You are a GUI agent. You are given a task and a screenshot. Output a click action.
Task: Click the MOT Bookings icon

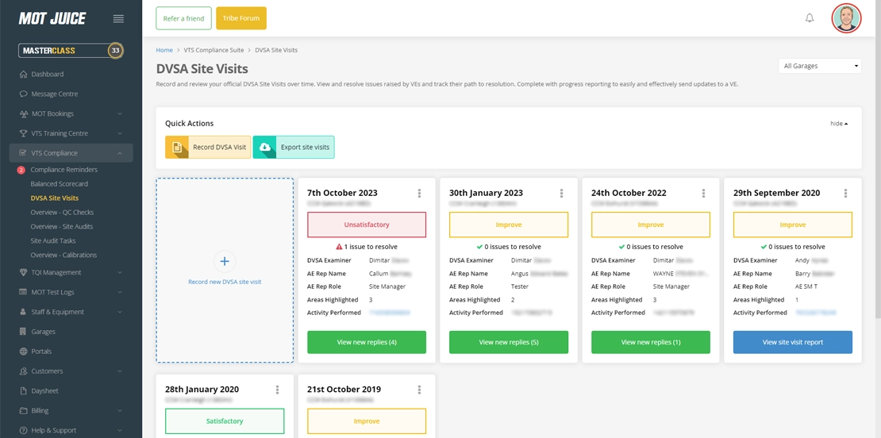click(x=23, y=114)
